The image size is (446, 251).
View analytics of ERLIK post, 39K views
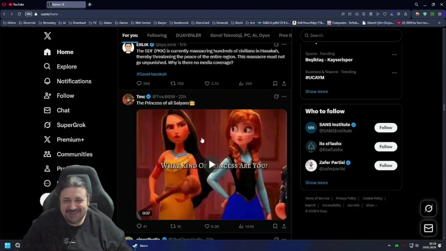pyautogui.click(x=245, y=84)
